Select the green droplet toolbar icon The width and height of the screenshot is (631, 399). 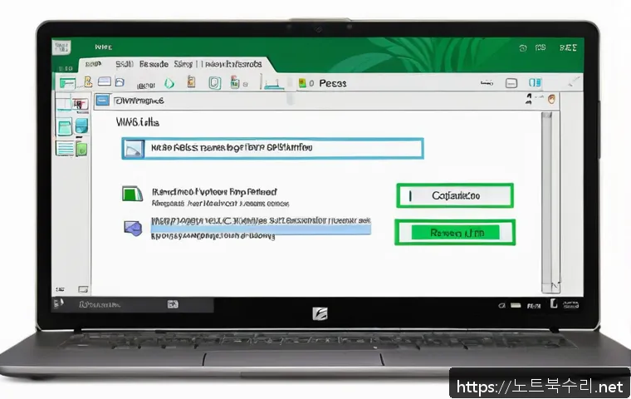[x=169, y=83]
